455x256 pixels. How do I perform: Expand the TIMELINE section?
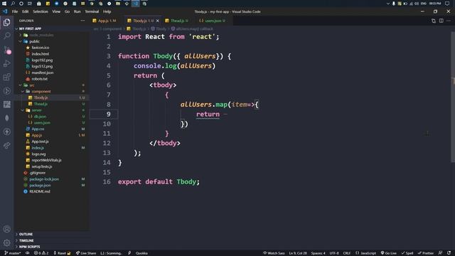26,240
